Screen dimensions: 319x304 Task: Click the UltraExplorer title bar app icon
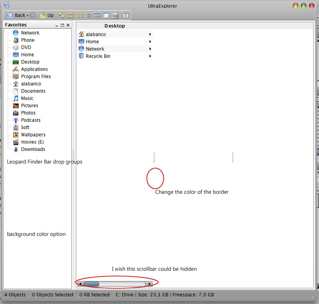tap(6, 5)
